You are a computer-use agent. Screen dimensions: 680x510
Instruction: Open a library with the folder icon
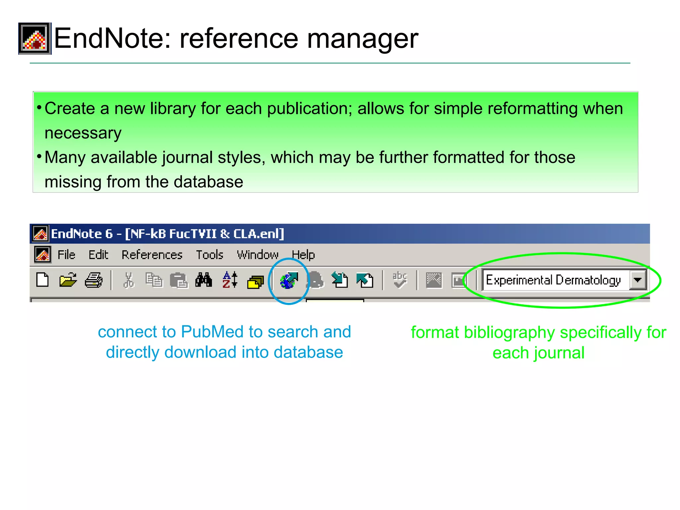click(68, 280)
